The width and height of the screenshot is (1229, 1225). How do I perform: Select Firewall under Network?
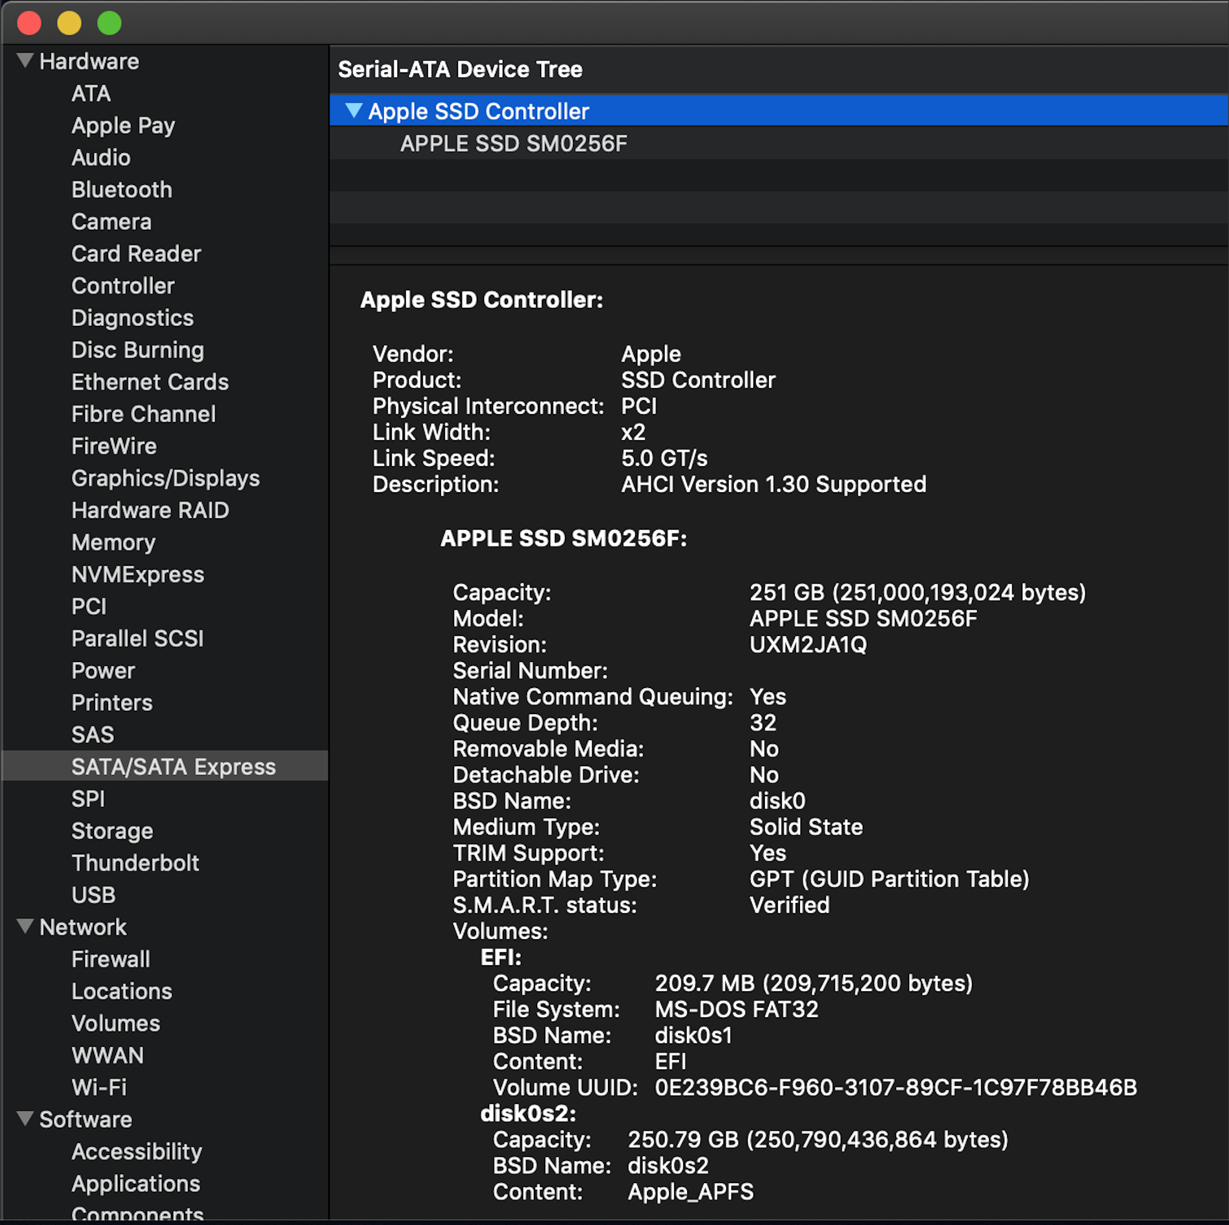click(x=111, y=958)
